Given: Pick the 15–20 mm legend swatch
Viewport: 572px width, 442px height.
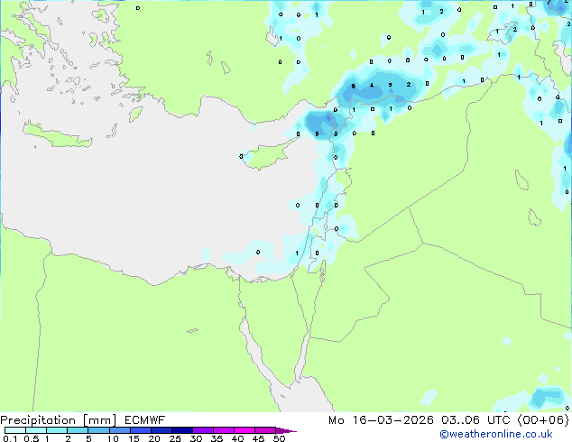Looking at the screenshot, I should (141, 430).
